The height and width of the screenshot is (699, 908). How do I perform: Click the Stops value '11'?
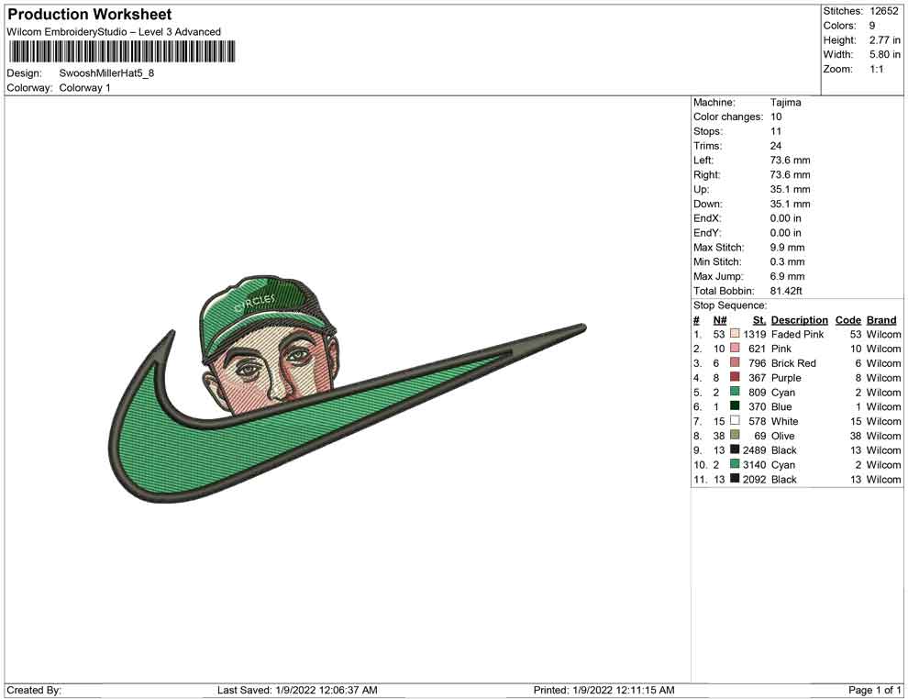775,131
